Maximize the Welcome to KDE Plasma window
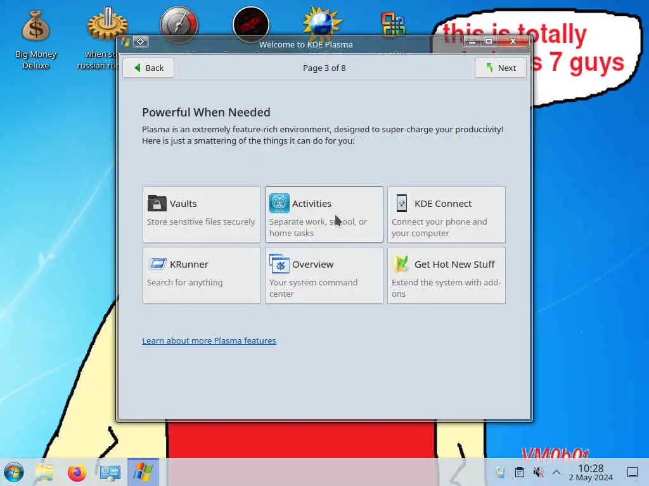The width and height of the screenshot is (649, 486). (x=489, y=41)
